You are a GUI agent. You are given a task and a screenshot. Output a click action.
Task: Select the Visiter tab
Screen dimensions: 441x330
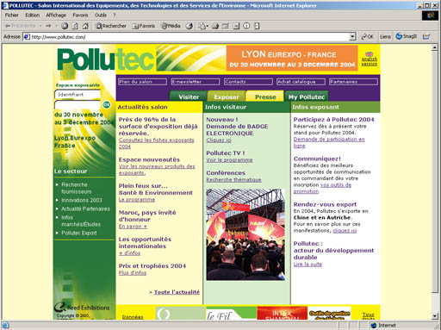tap(189, 97)
